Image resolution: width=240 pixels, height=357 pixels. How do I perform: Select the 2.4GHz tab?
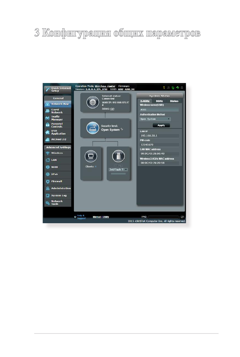[x=145, y=101]
